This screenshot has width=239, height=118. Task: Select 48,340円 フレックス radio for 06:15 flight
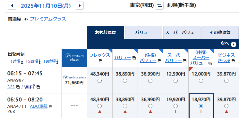point(99,81)
